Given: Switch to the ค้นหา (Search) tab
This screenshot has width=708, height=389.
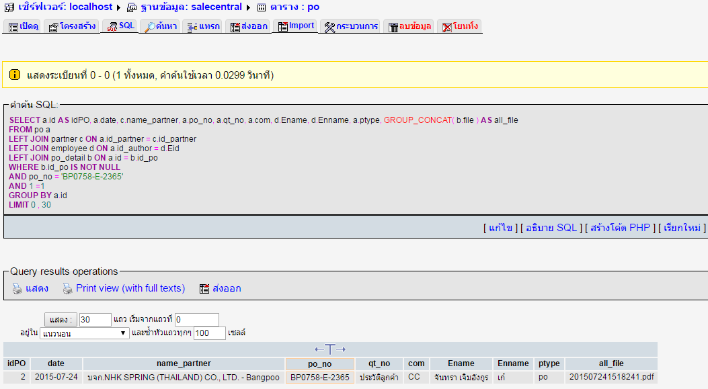Looking at the screenshot, I should point(160,26).
